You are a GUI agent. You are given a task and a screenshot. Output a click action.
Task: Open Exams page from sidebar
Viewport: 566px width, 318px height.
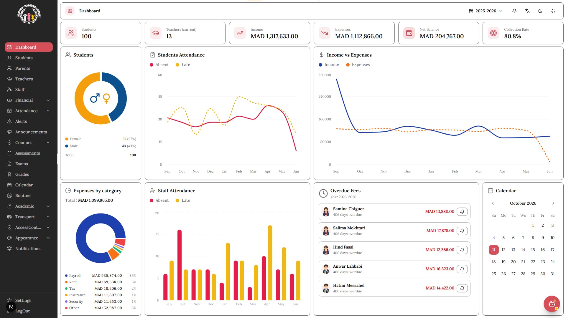click(29, 164)
